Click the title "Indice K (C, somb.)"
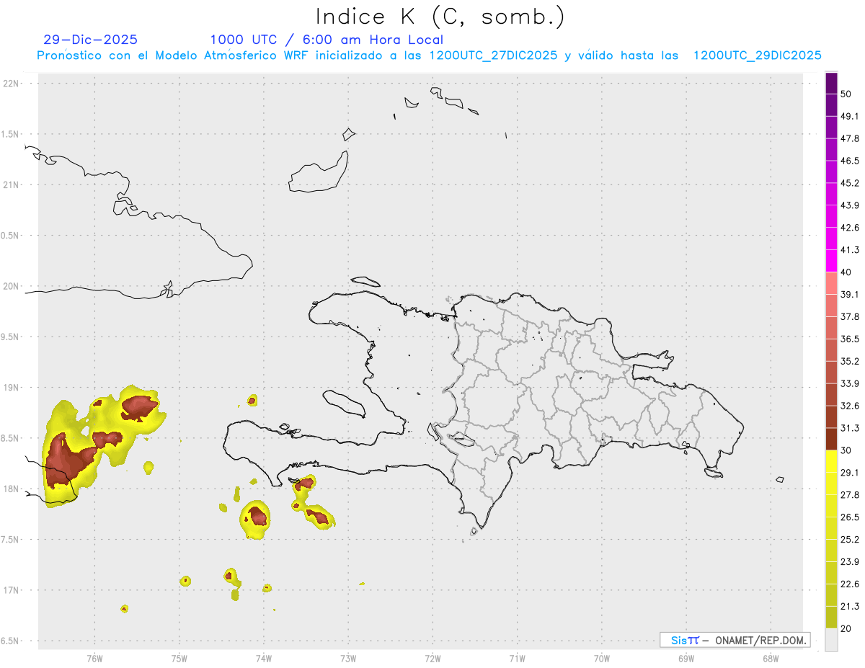 coord(440,17)
